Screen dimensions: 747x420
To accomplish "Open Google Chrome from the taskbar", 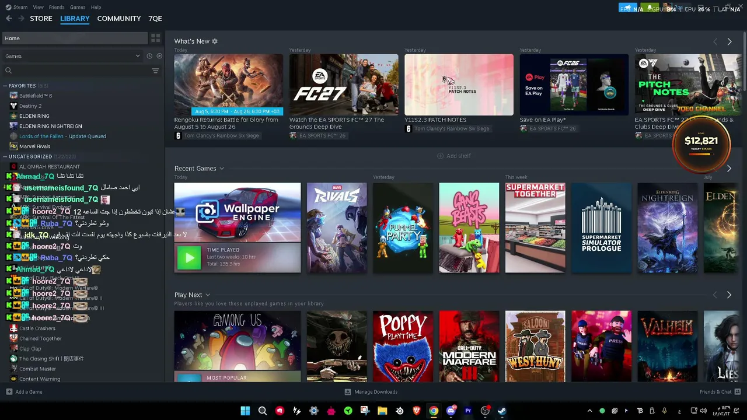I will click(434, 411).
